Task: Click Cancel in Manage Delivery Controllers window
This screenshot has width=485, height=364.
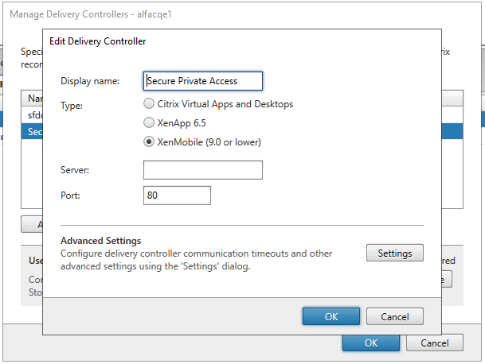Action: click(434, 343)
